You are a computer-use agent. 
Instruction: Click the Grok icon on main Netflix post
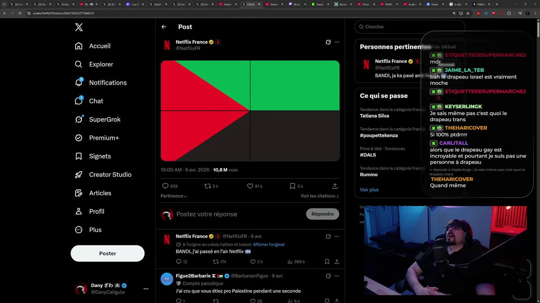328,42
